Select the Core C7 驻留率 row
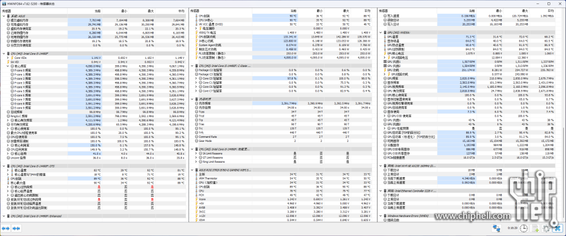This screenshot has width=566, height=236. pyautogui.click(x=282, y=91)
